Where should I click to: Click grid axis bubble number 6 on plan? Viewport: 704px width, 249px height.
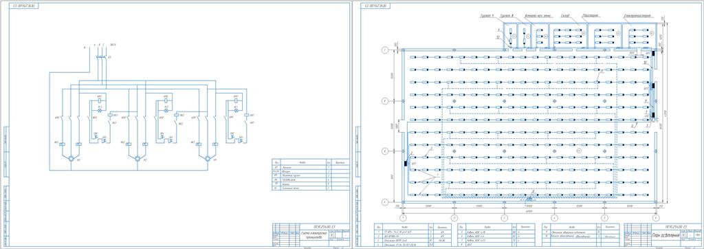coord(656,217)
